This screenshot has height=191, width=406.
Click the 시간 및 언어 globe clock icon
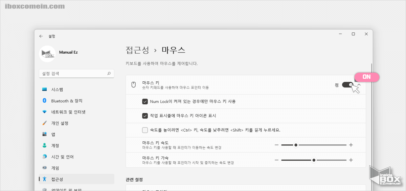tap(44, 157)
